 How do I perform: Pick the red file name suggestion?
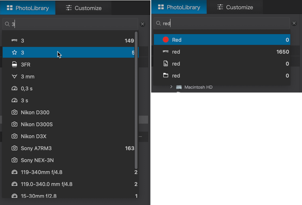pos(222,63)
